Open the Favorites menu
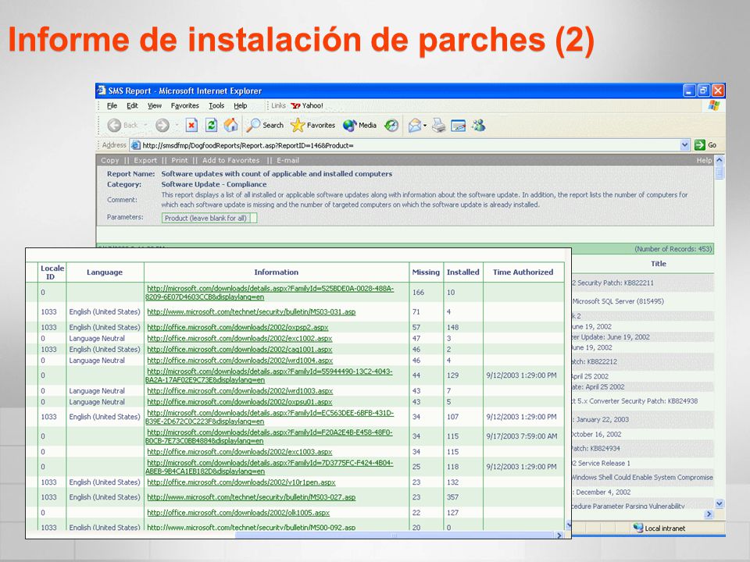The height and width of the screenshot is (562, 750). click(x=184, y=105)
